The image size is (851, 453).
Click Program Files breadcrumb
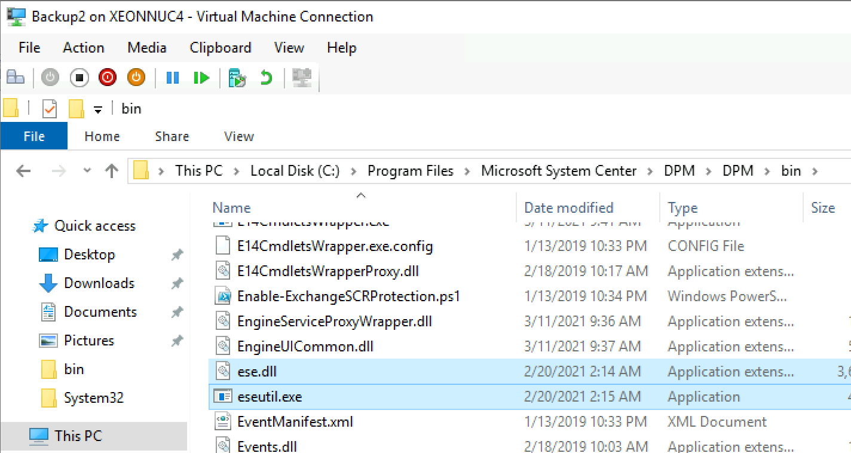411,171
